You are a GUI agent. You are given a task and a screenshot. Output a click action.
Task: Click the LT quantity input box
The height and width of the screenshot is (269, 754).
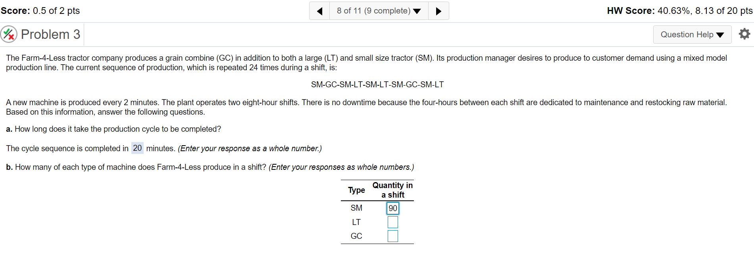pyautogui.click(x=392, y=222)
